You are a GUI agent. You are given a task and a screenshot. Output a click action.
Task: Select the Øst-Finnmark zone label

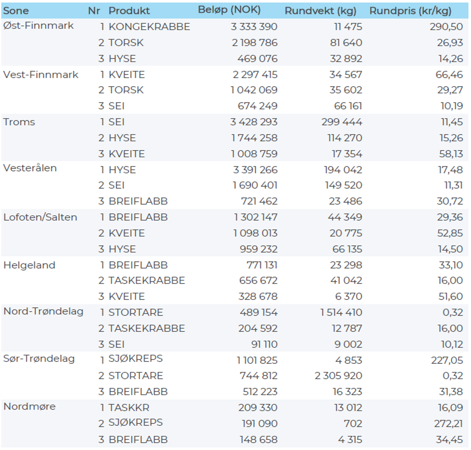click(x=38, y=26)
